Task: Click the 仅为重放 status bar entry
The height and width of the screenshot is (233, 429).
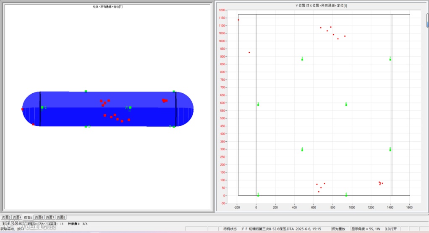Action: tap(338, 229)
